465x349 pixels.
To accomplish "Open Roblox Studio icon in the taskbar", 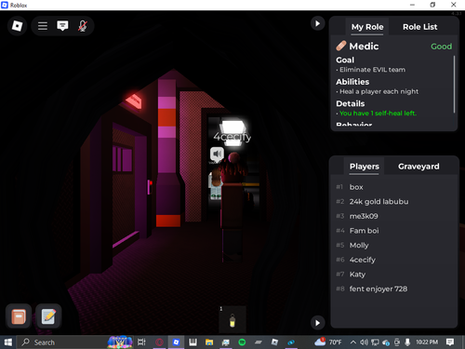I will point(274,342).
